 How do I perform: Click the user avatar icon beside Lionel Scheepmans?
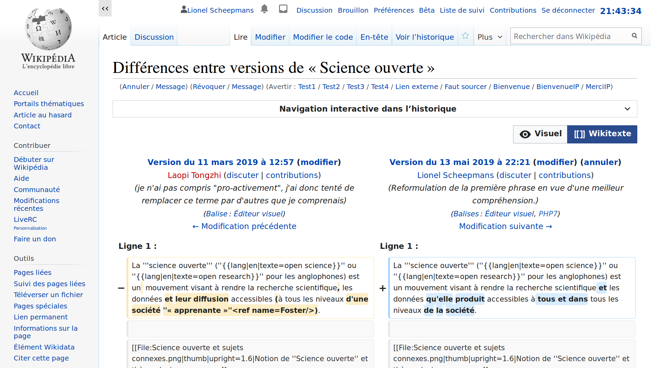[x=184, y=10]
